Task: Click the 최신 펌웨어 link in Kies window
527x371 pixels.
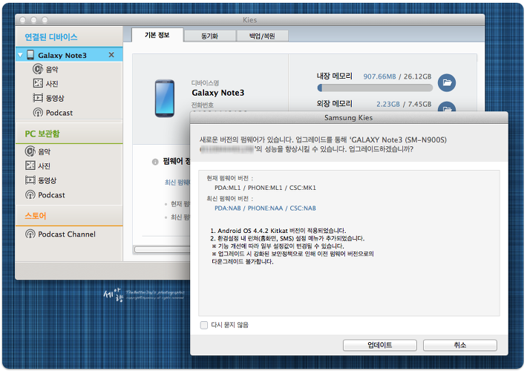Action: click(x=177, y=183)
